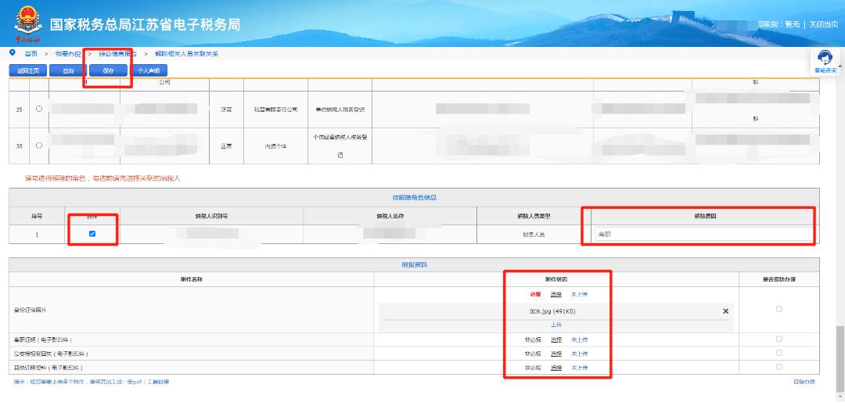Image resolution: width=845 pixels, height=406 pixels.
Task: Click 上传 below the 加水.jpg file
Action: pos(556,325)
